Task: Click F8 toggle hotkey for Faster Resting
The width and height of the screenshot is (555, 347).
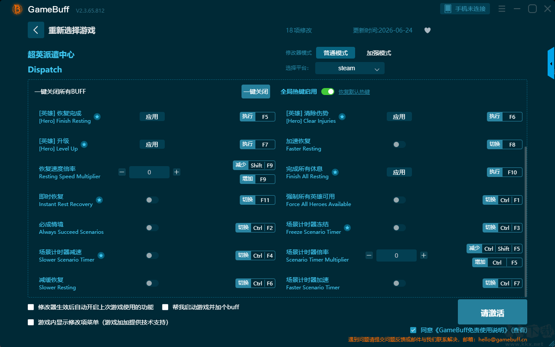Action: click(x=505, y=144)
